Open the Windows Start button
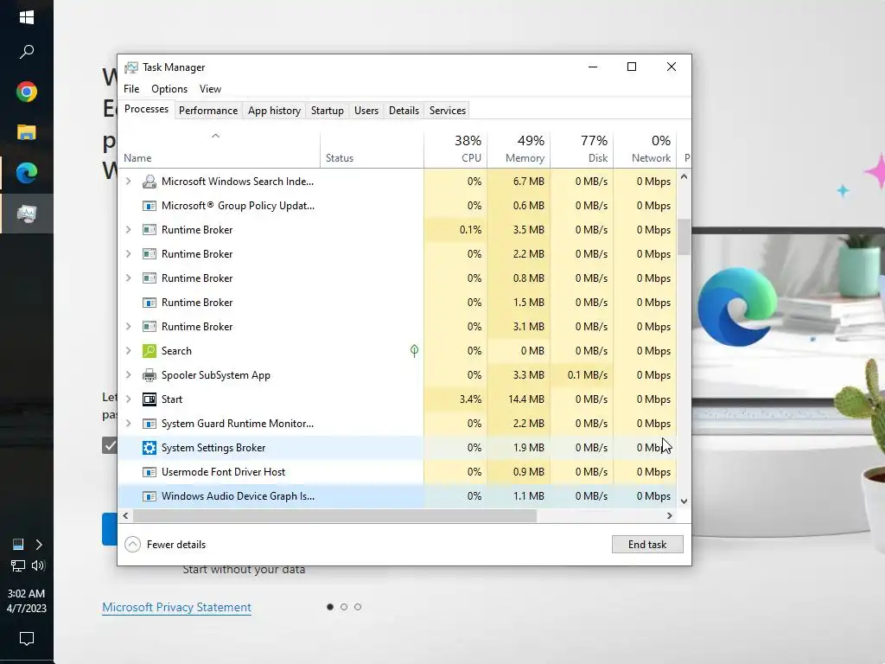Image resolution: width=885 pixels, height=664 pixels. (27, 17)
